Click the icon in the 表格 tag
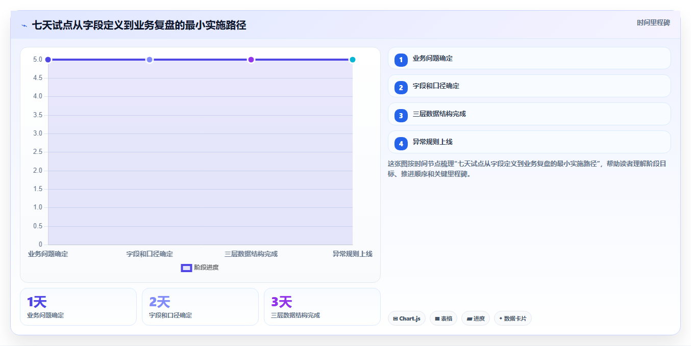 [437, 319]
